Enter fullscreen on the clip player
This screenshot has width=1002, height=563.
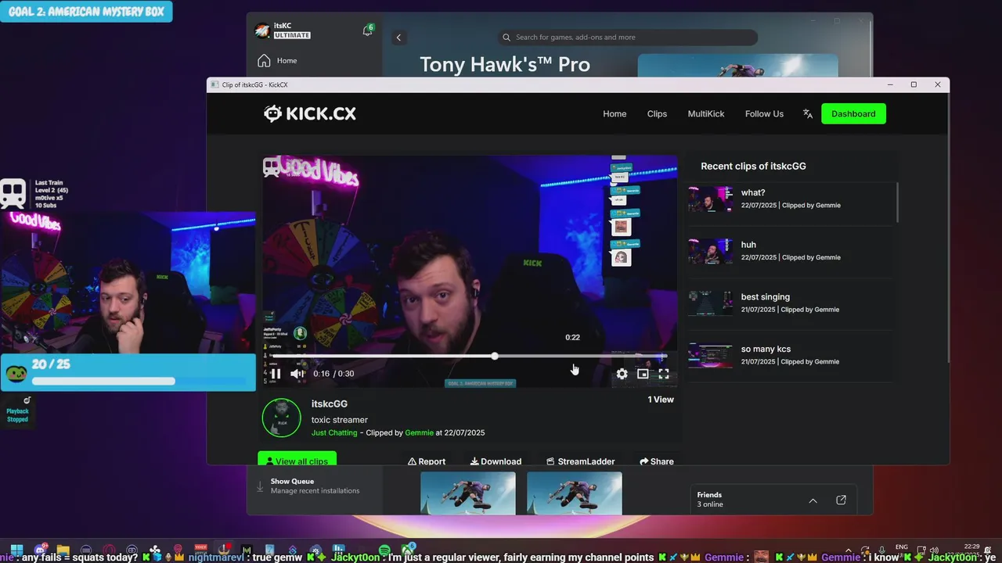pyautogui.click(x=664, y=374)
